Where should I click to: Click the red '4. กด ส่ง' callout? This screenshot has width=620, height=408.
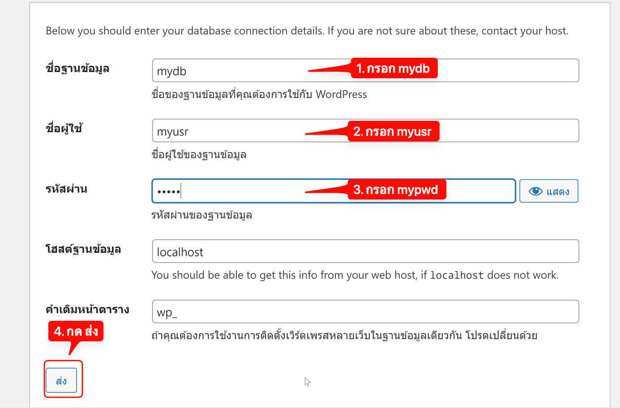tap(76, 331)
